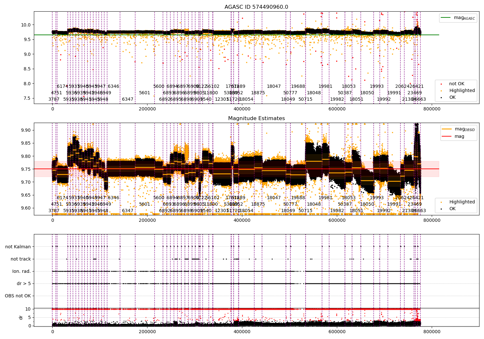
Task: Click the 9.75 tick on middle plot
Action: [x=26, y=169]
